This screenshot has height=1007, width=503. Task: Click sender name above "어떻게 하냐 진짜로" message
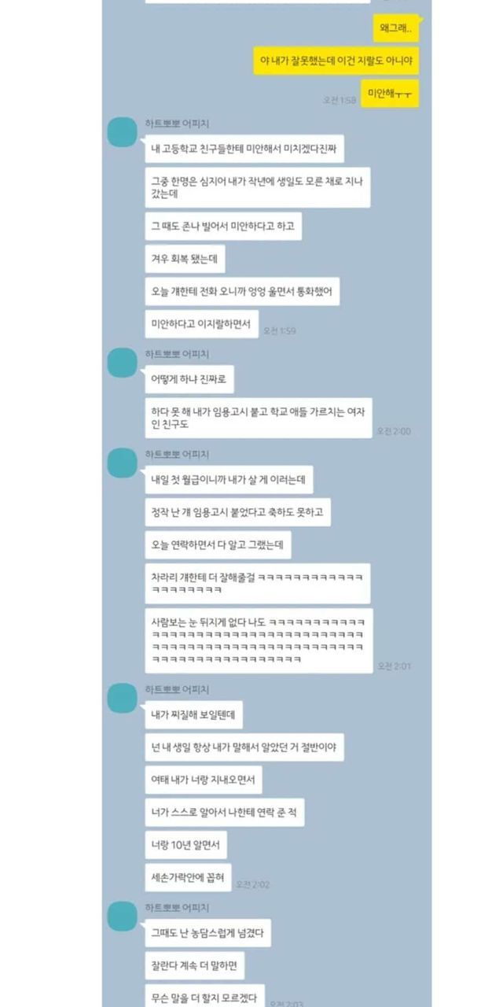pyautogui.click(x=177, y=354)
